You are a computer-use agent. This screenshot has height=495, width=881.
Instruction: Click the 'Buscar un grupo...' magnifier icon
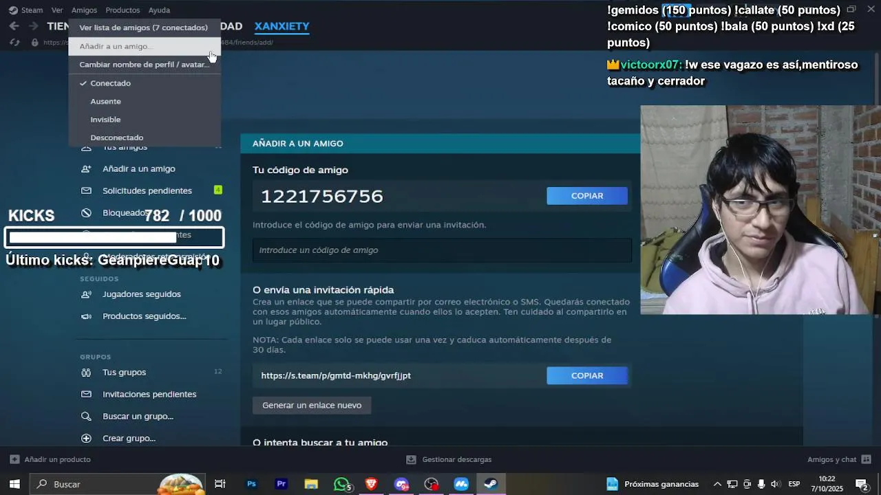(x=86, y=416)
